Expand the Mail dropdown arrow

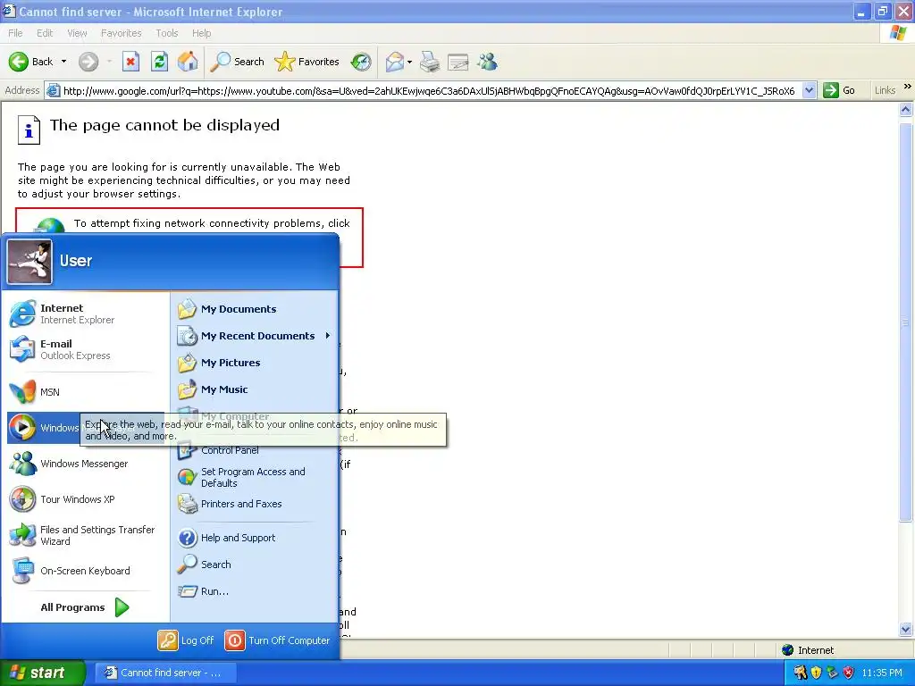(409, 62)
